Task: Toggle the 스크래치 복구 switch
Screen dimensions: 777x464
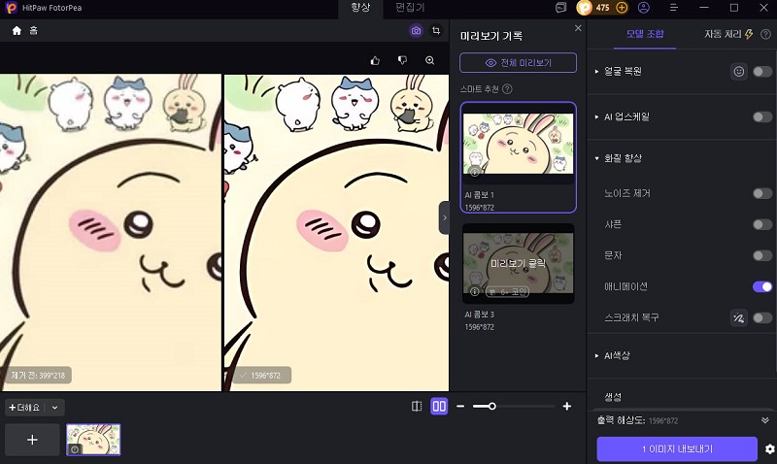Action: pos(762,317)
